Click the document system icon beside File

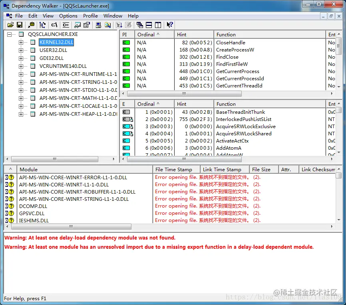tap(9, 16)
